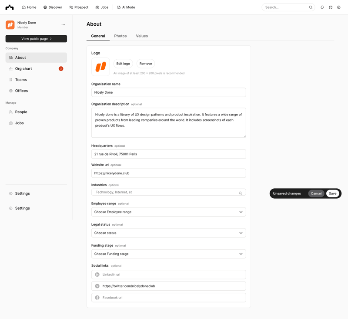Click the Save button for unsaved changes
Viewport: 348px width, 319px height.
coord(332,193)
